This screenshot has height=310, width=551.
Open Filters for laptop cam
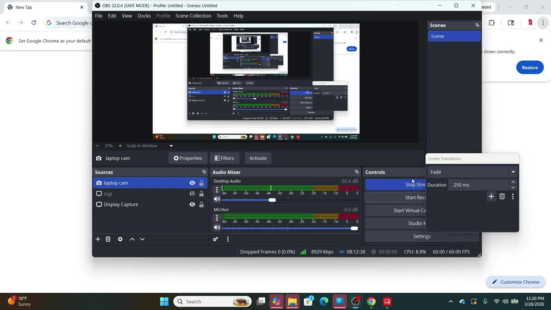(224, 158)
